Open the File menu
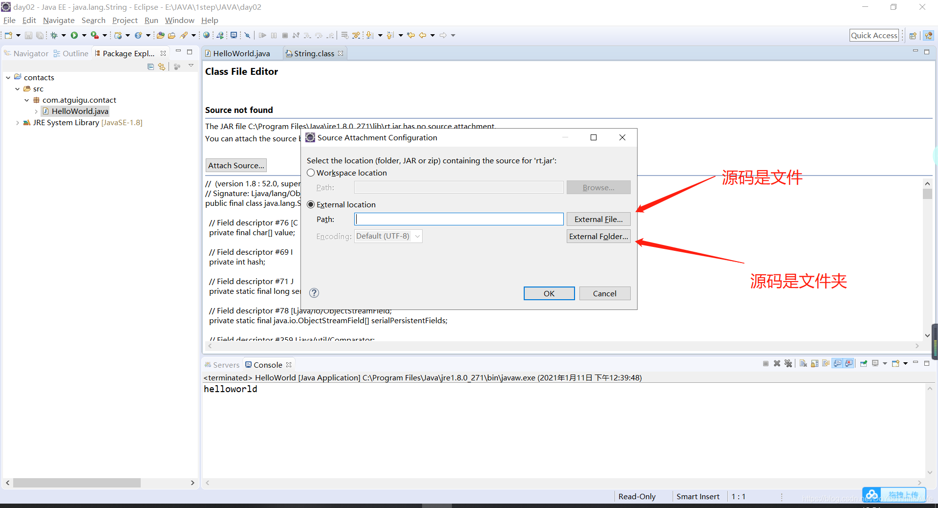This screenshot has height=508, width=938. (9, 20)
